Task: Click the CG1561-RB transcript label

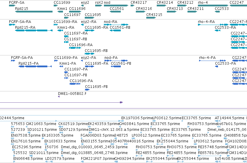Action: pos(120,27)
